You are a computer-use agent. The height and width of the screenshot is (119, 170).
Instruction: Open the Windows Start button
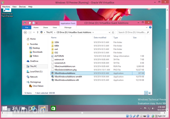click(x=5, y=108)
